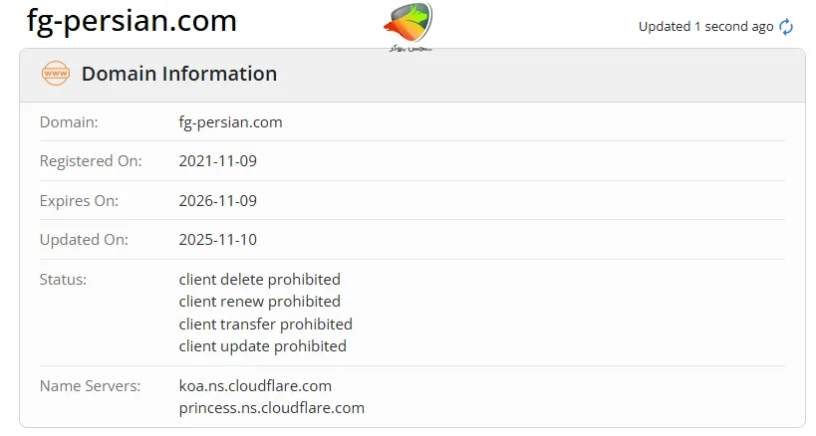Click "client renew prohibited" status

259,302
